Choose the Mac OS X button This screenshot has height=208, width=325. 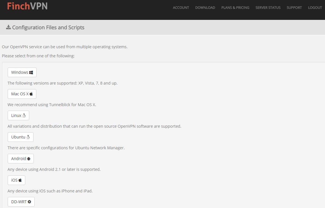(22, 94)
